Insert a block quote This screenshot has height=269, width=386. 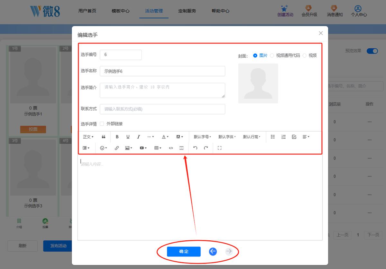tap(104, 137)
